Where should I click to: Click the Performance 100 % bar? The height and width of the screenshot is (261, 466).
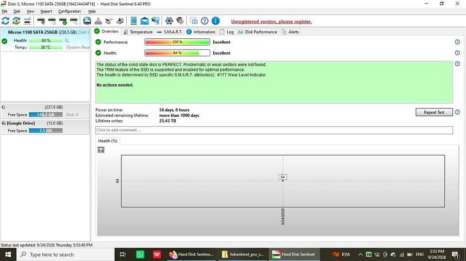pyautogui.click(x=178, y=42)
